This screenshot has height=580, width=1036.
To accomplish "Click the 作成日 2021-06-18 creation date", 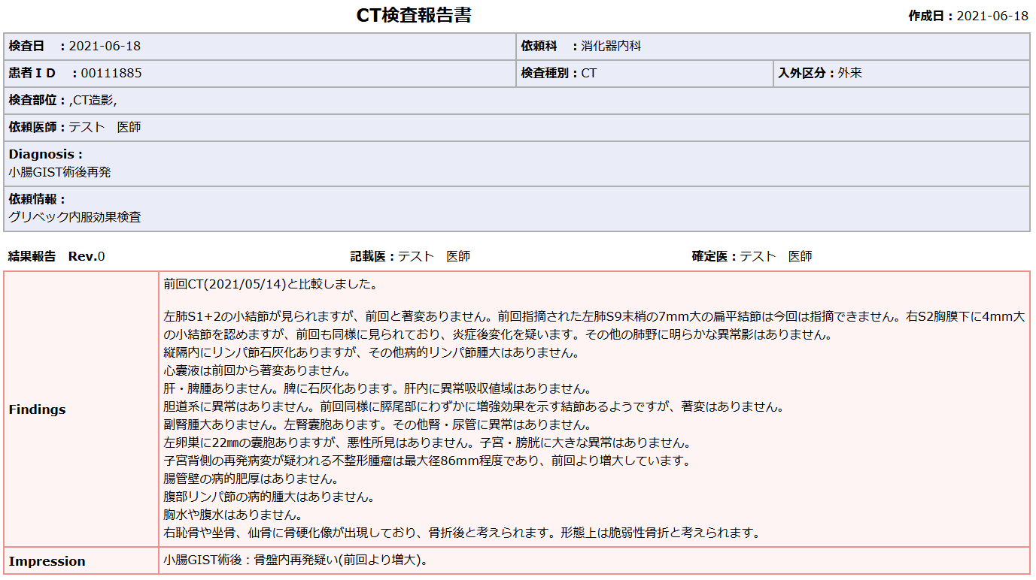I will [968, 17].
